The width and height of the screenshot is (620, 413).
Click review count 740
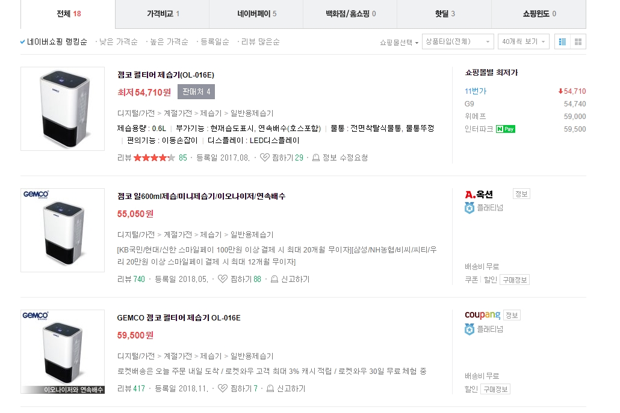tap(139, 279)
